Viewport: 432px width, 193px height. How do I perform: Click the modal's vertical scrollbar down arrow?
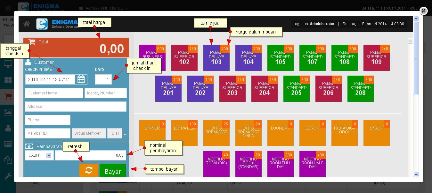pyautogui.click(x=416, y=174)
